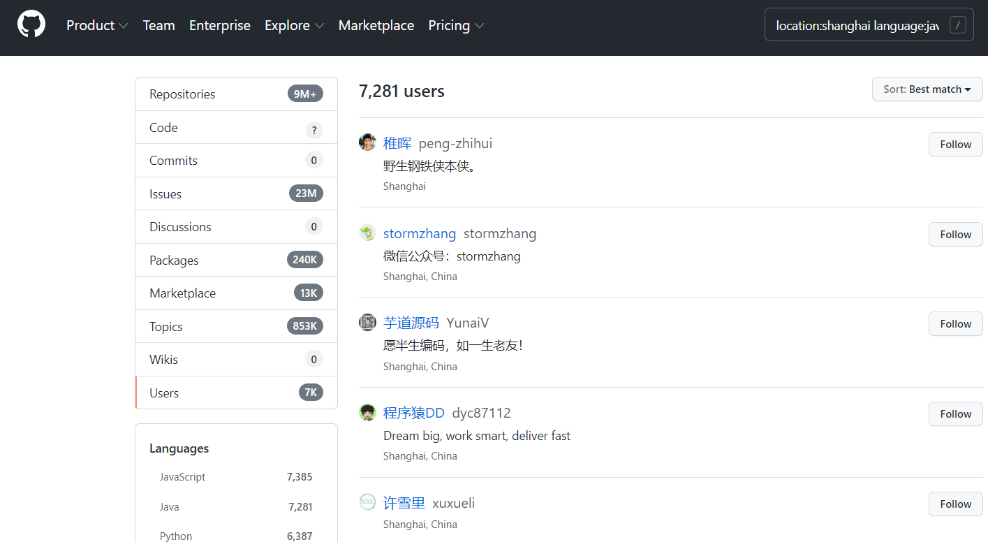Viewport: 988px width, 542px height.
Task: Click the gray stormzhang username
Action: [500, 233]
